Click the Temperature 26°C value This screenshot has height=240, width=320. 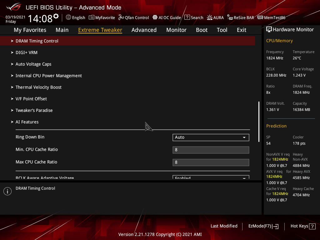297,58
